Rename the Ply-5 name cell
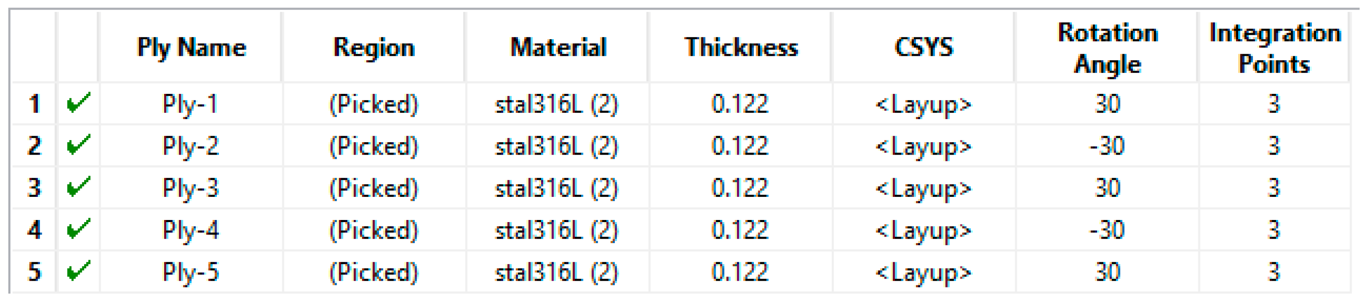Viewport: 1365px width, 306px height. [192, 272]
